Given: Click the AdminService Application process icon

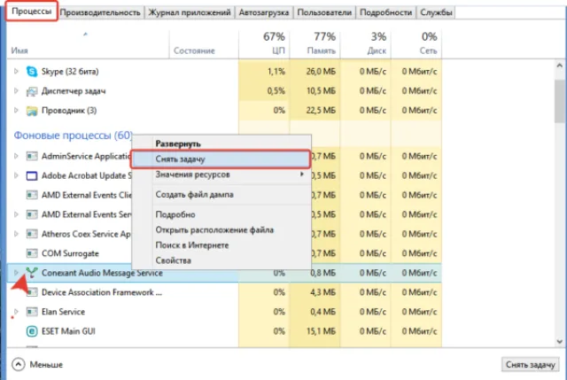Looking at the screenshot, I should 32,156.
